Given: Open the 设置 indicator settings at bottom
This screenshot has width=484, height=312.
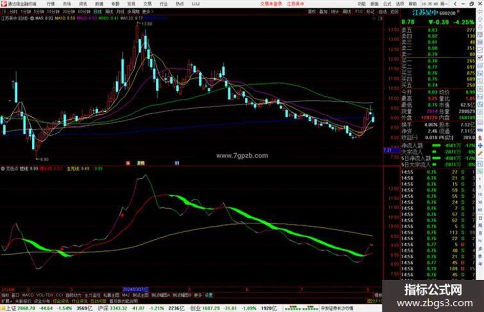Looking at the screenshot, I should pos(208,295).
